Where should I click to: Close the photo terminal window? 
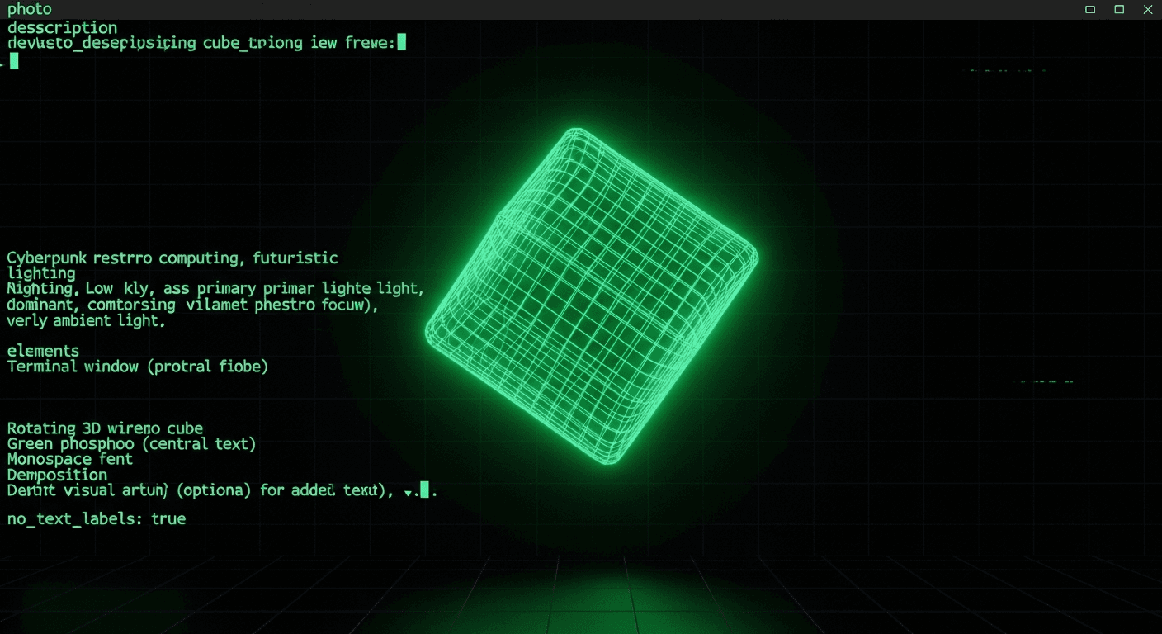pyautogui.click(x=1148, y=9)
